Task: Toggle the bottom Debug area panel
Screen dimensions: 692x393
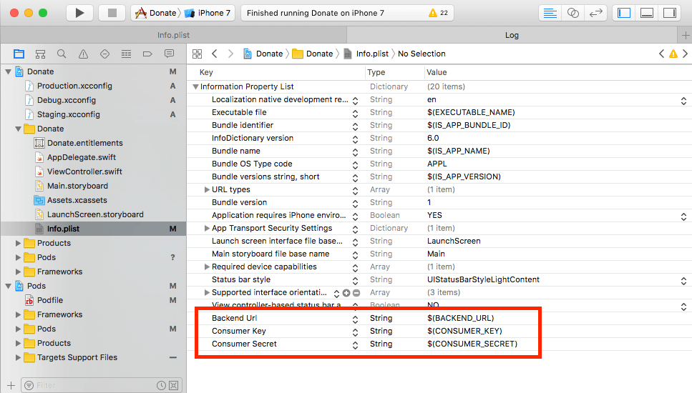Action: click(646, 13)
